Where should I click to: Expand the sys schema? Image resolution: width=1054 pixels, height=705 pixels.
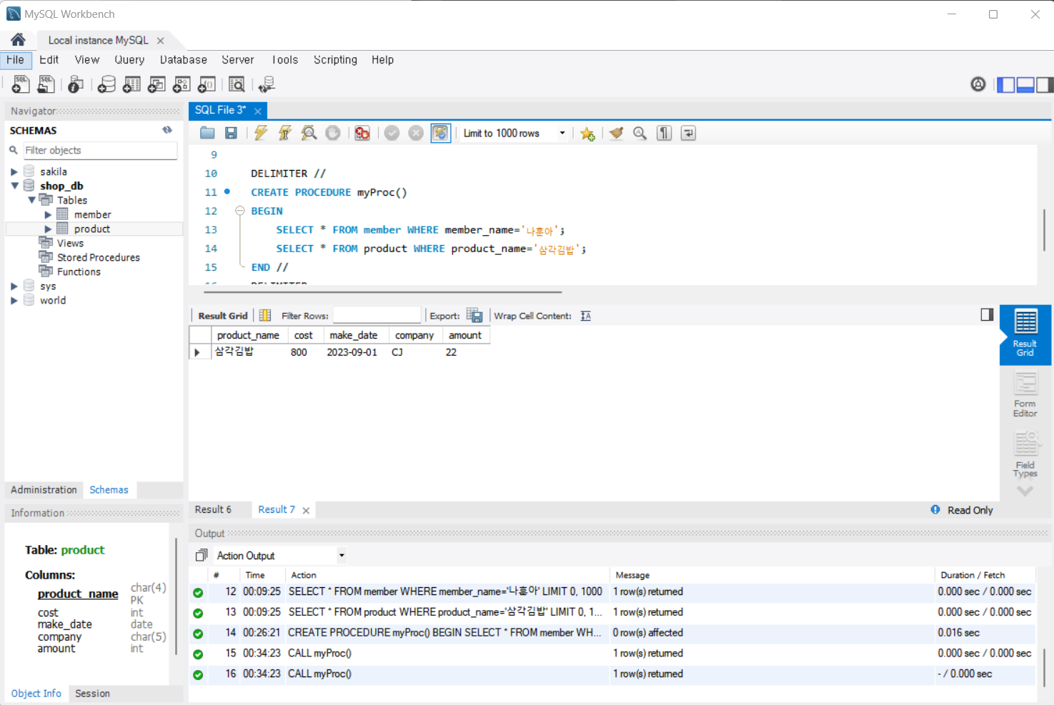coord(14,286)
